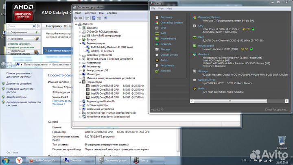Expand Сетевые адаптеры node
Image resolution: width=293 pixels, height=165 pixels.
[x=80, y=105]
